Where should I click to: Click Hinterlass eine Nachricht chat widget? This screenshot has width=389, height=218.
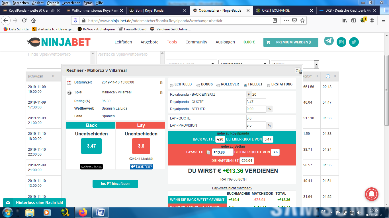pos(34,202)
